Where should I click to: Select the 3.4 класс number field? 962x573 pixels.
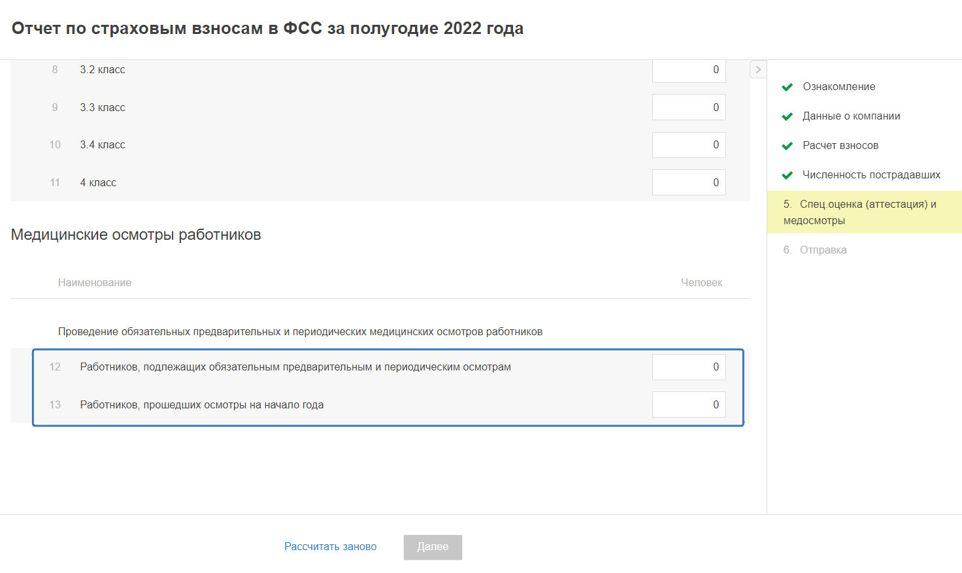(x=689, y=145)
